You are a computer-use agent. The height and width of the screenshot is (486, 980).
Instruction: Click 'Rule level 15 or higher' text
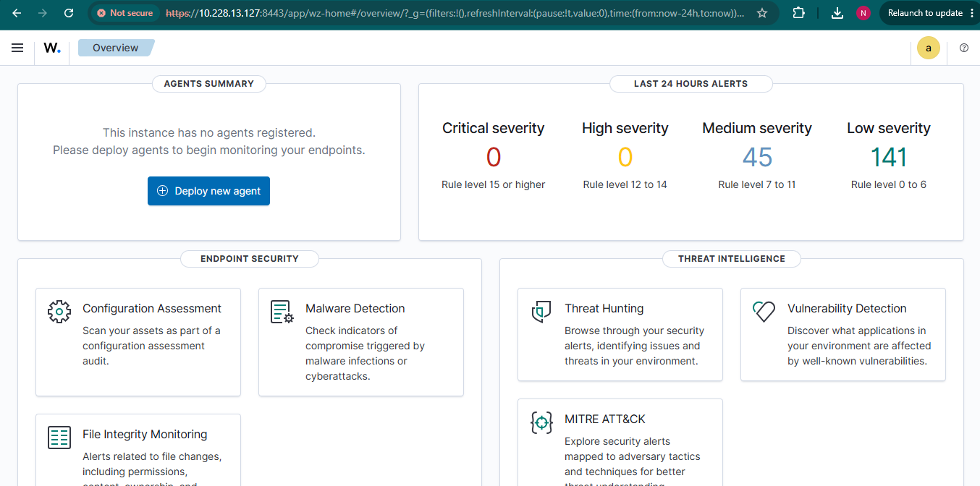(494, 184)
